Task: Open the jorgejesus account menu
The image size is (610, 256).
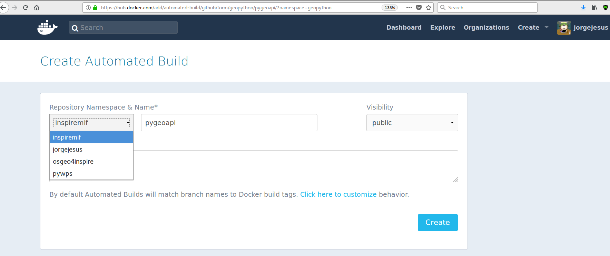Action: click(590, 28)
